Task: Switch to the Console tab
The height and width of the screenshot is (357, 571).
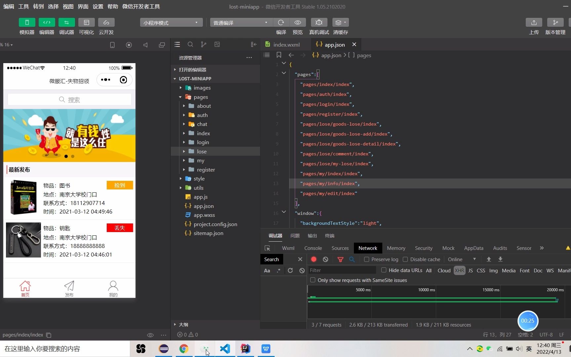Action: pos(313,248)
